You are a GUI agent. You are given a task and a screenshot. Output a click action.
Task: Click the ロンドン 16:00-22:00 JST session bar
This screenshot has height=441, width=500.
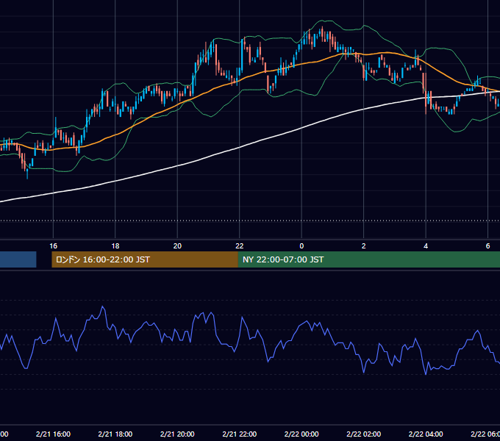145,259
